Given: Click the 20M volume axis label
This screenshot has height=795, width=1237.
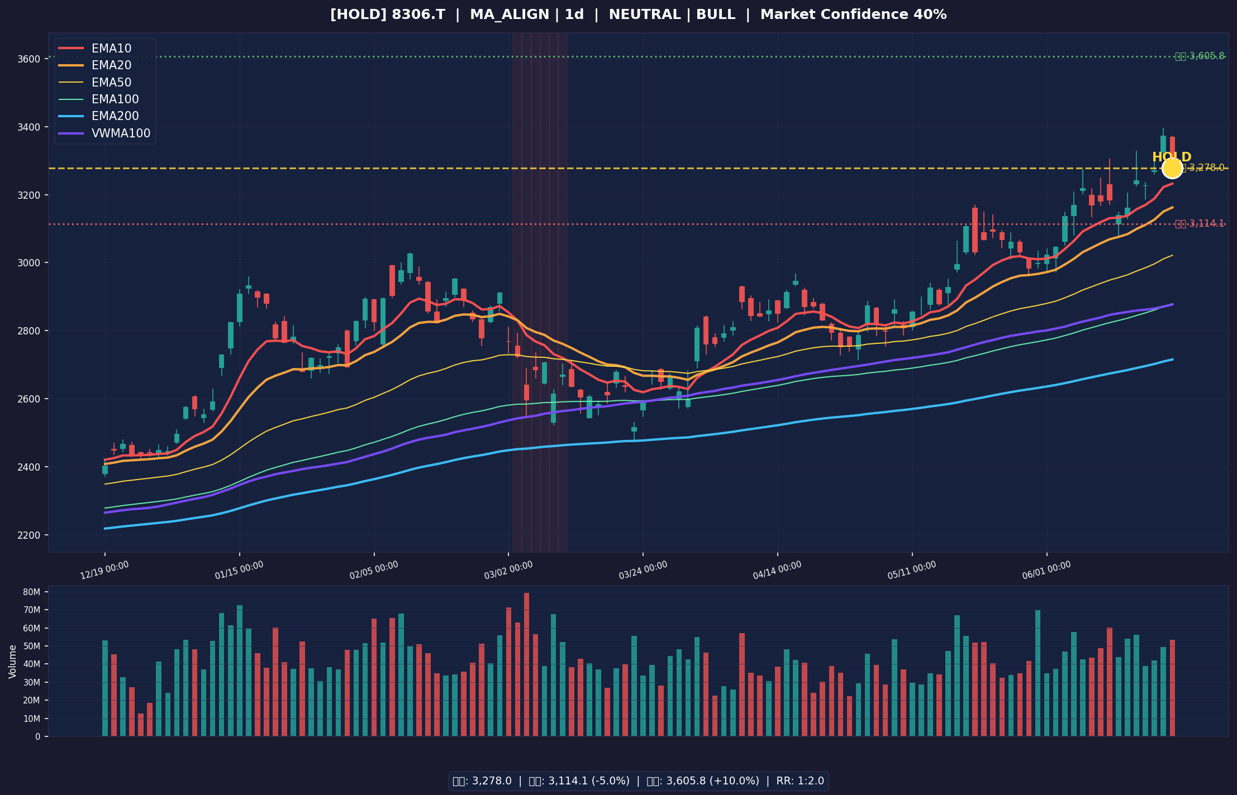Looking at the screenshot, I should click(x=33, y=701).
